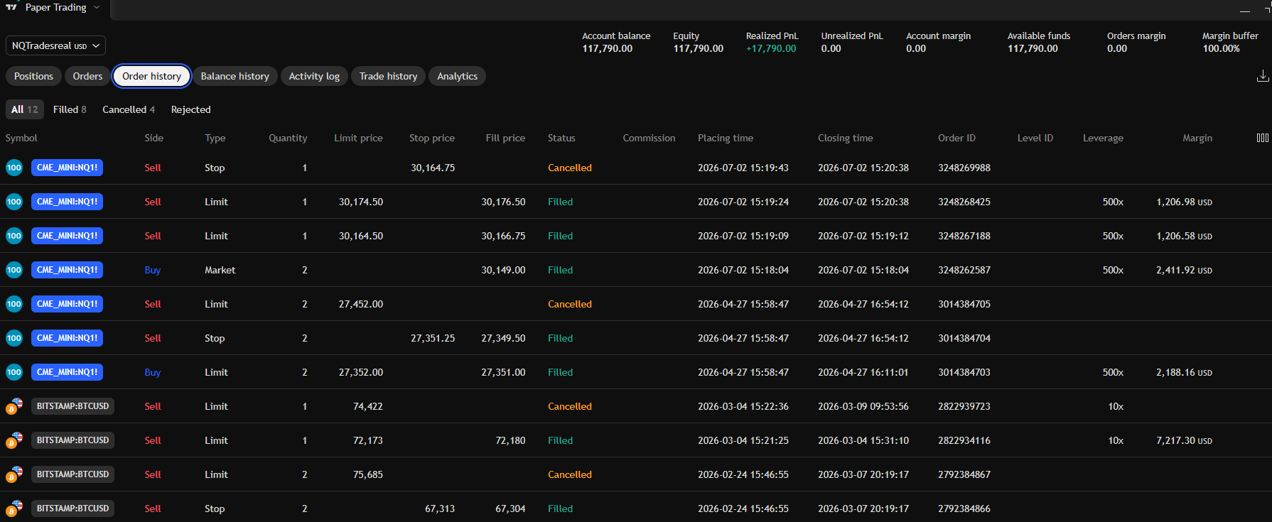
Task: Open the Paper Trading dropdown
Action: click(x=63, y=7)
